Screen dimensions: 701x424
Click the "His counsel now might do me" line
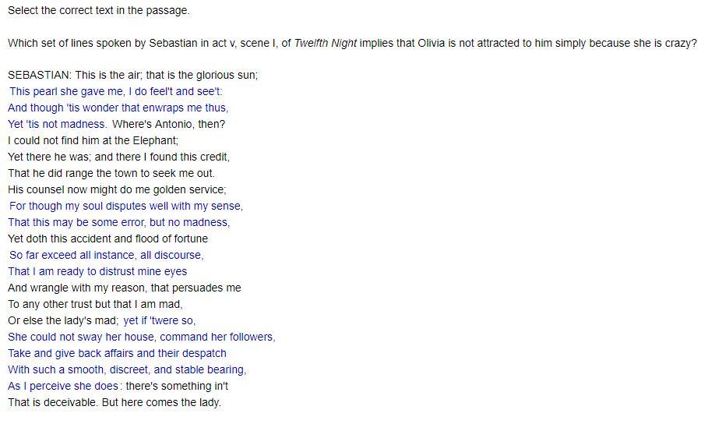(117, 189)
